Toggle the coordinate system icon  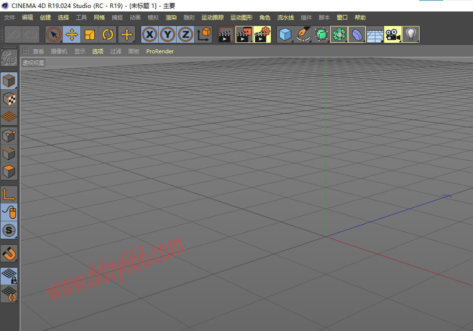click(204, 34)
